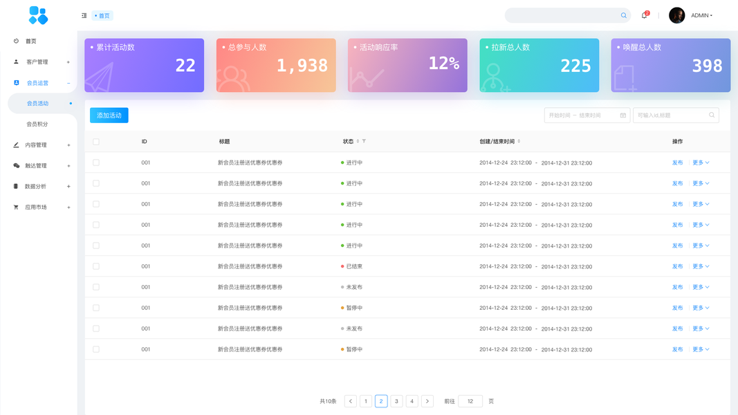Click the admin avatar photo

[x=677, y=15]
